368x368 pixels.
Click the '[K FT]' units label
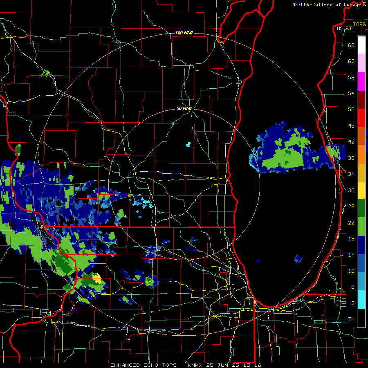click(x=346, y=28)
